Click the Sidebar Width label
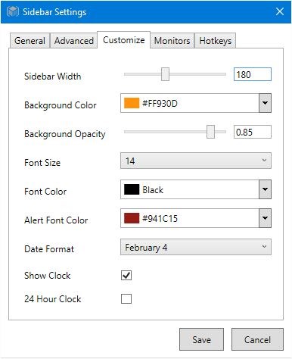292x359 pixels. tap(53, 76)
